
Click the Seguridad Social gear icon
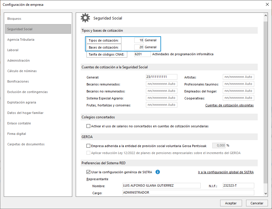click(85, 18)
